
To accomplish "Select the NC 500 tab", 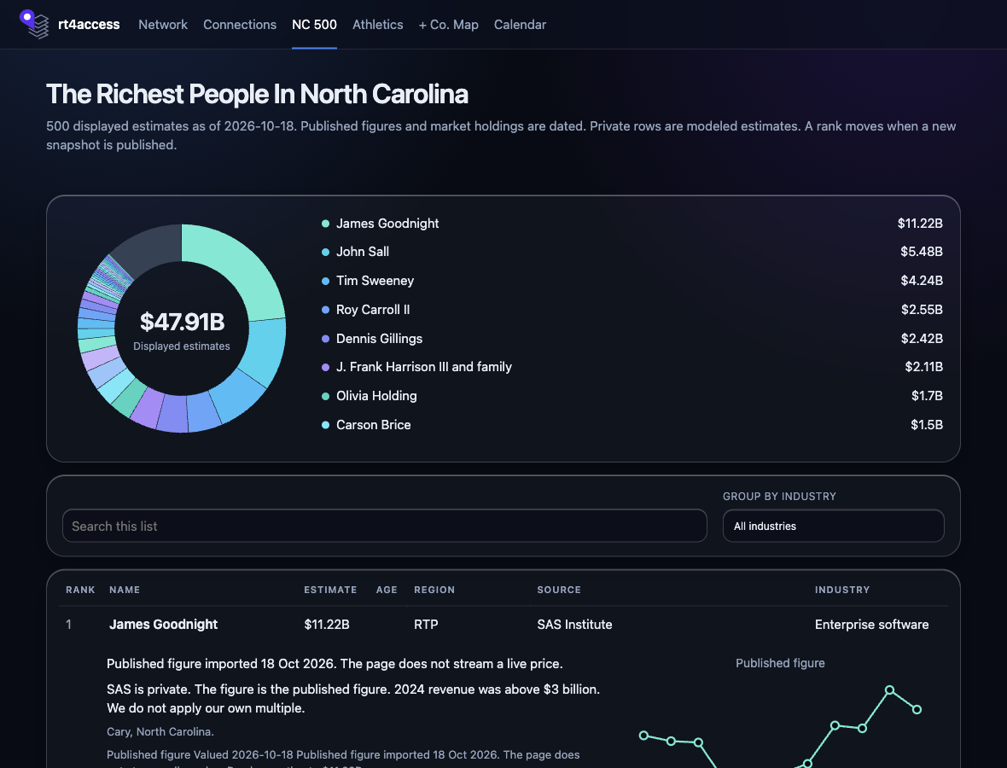I will [x=314, y=25].
